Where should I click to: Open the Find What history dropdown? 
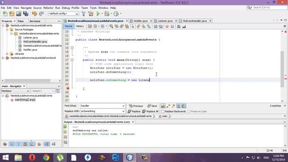pos(123,106)
